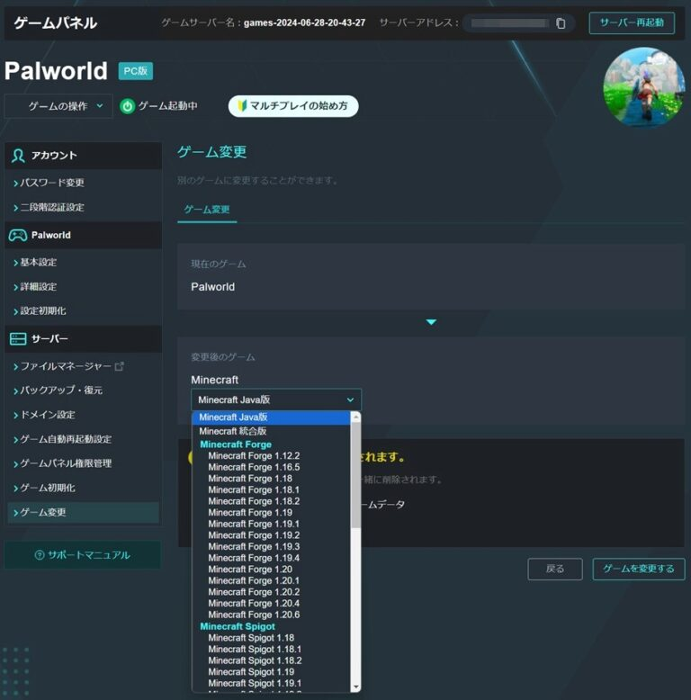Choose Minecraft Forge 1.19.4
Image resolution: width=691 pixels, height=700 pixels.
(271, 558)
